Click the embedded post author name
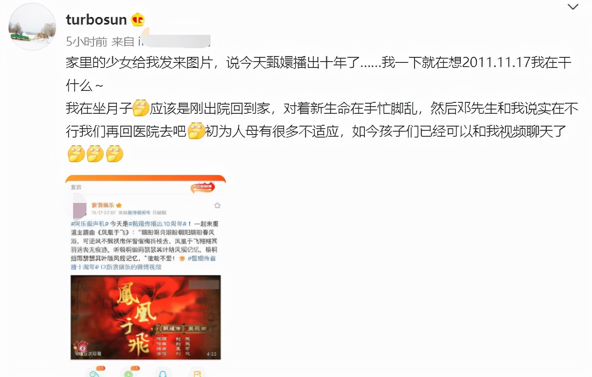Screen dimensions: 592x377 tap(103, 205)
